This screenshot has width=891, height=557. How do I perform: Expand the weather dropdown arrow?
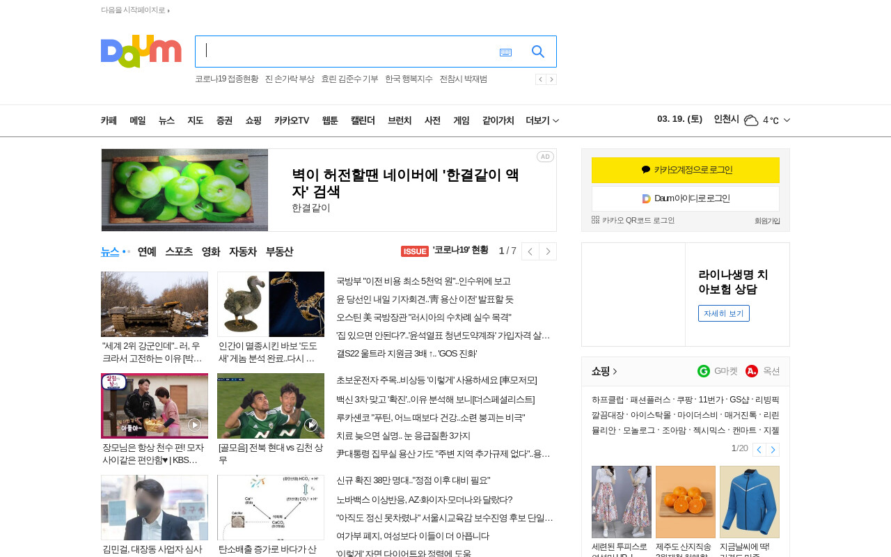pos(787,120)
